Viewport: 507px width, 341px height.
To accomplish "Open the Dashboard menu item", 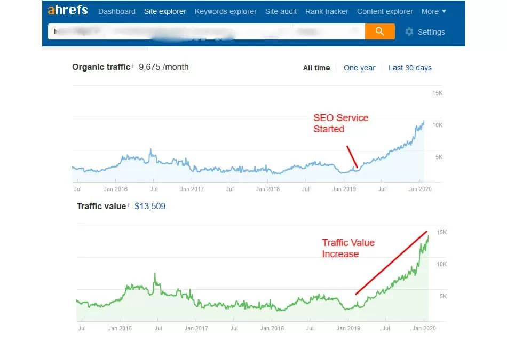I will click(x=117, y=11).
